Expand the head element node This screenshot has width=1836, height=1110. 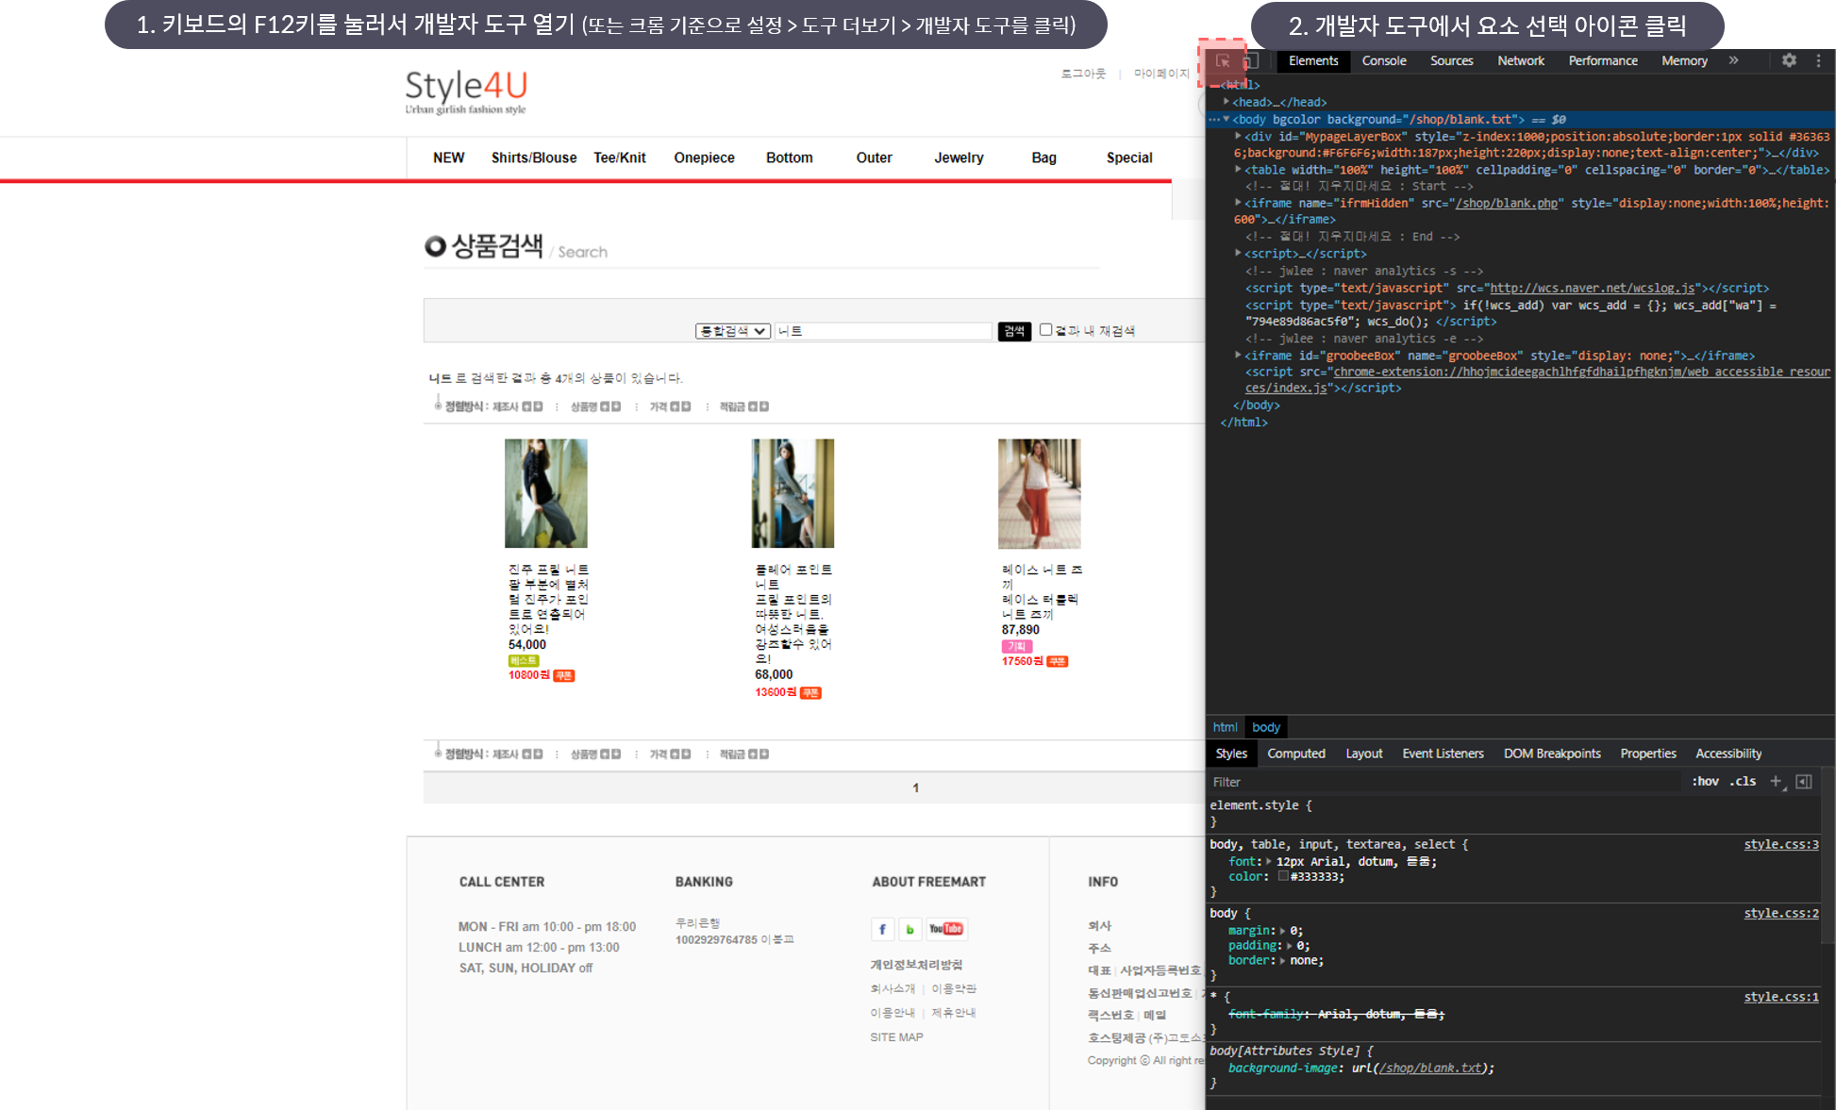(1227, 102)
